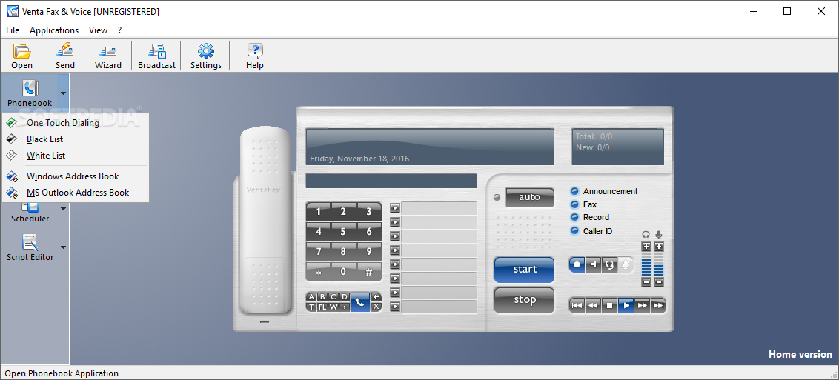Fast forward the message playback
This screenshot has width=839, height=380.
tap(643, 305)
